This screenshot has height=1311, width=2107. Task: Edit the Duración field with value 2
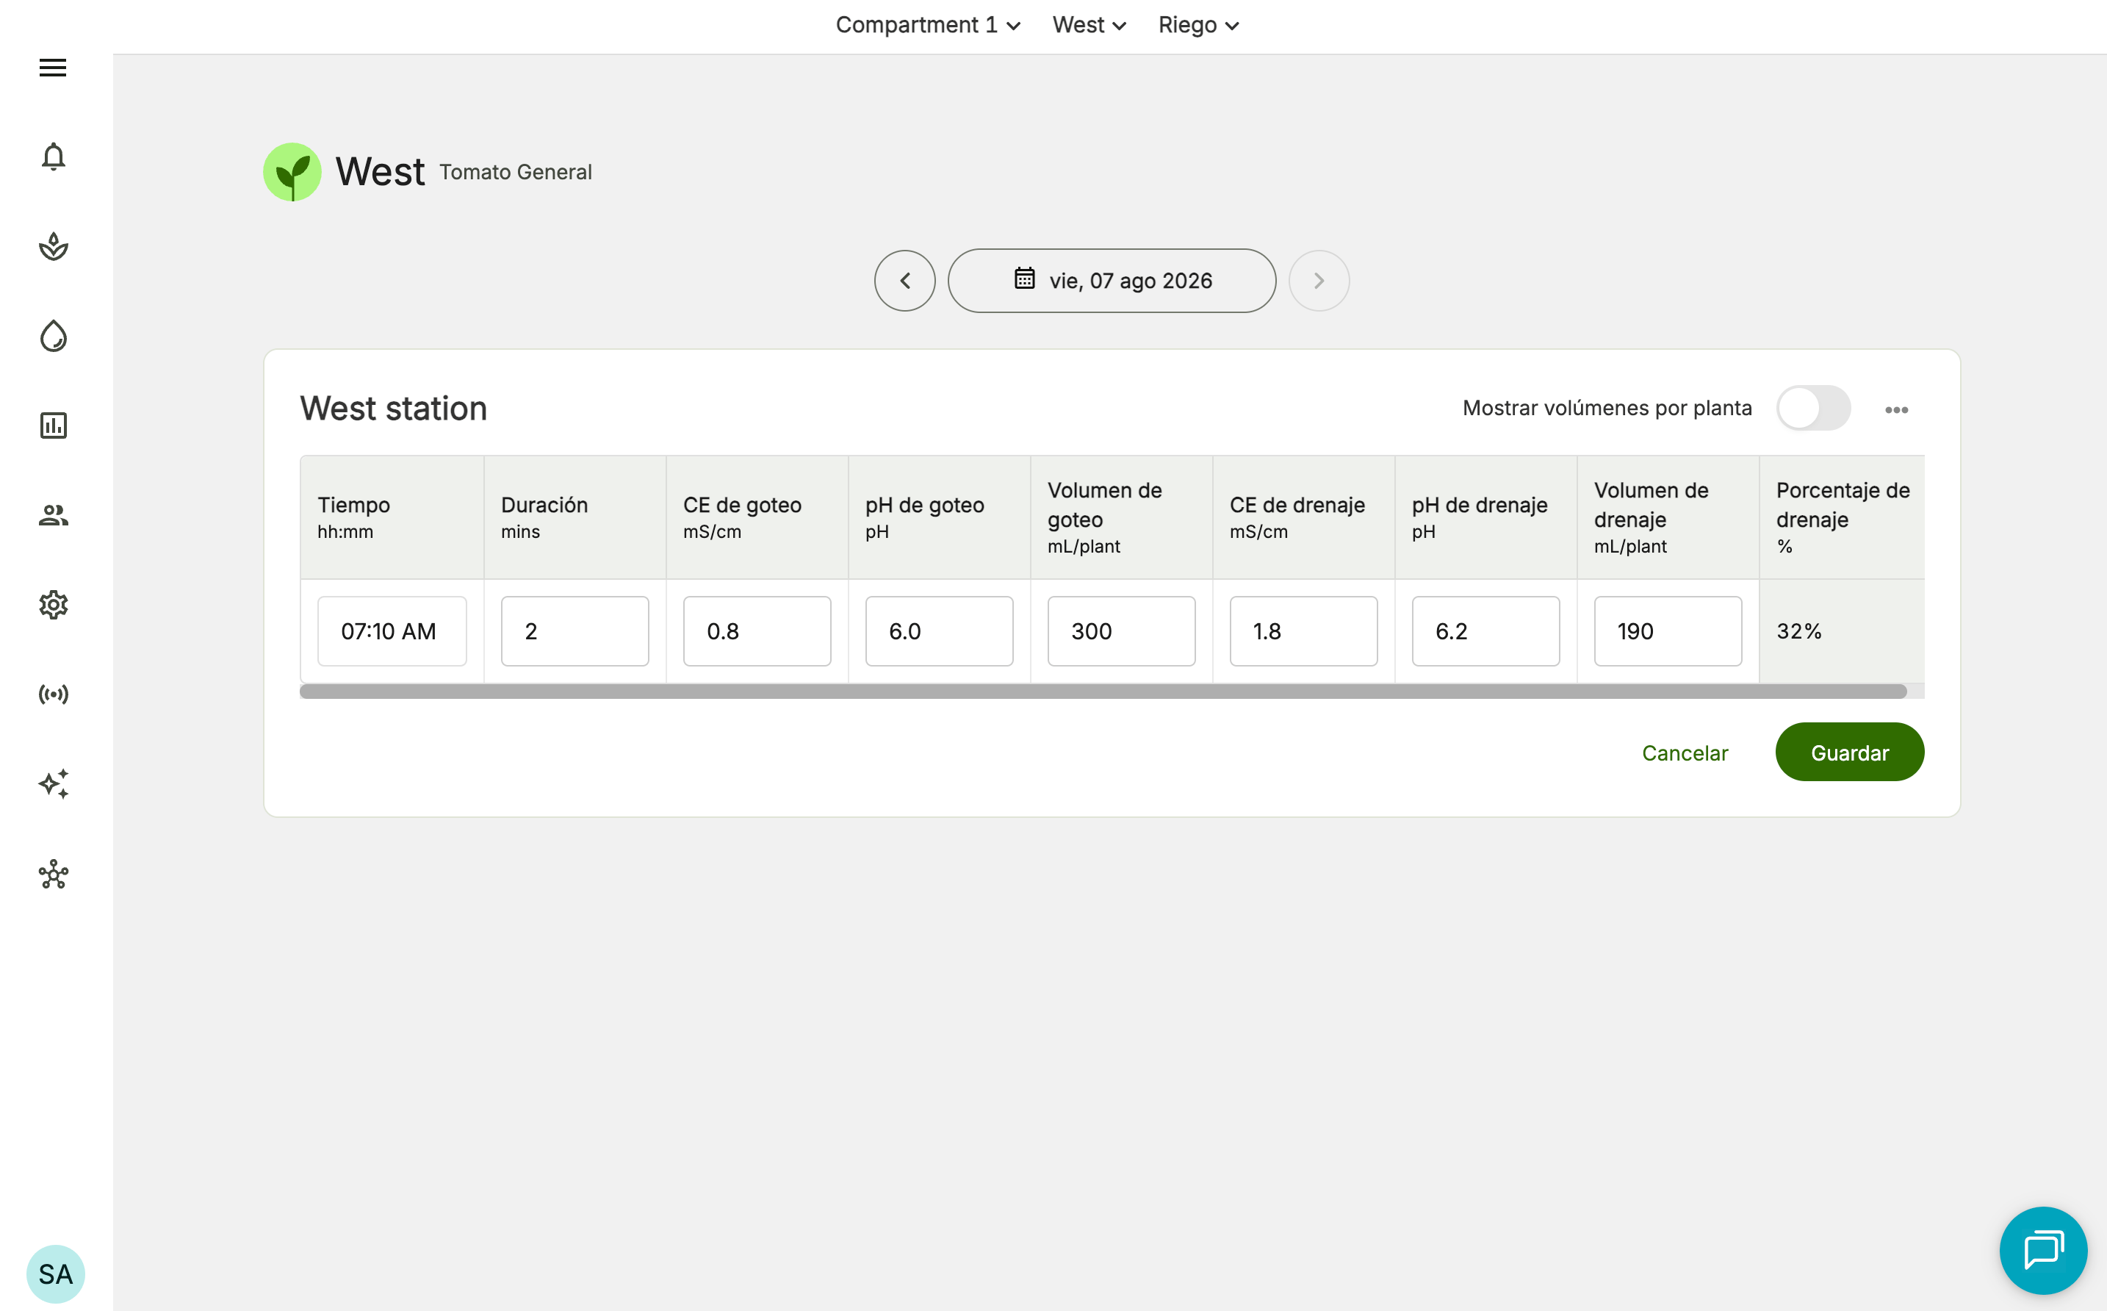(575, 631)
